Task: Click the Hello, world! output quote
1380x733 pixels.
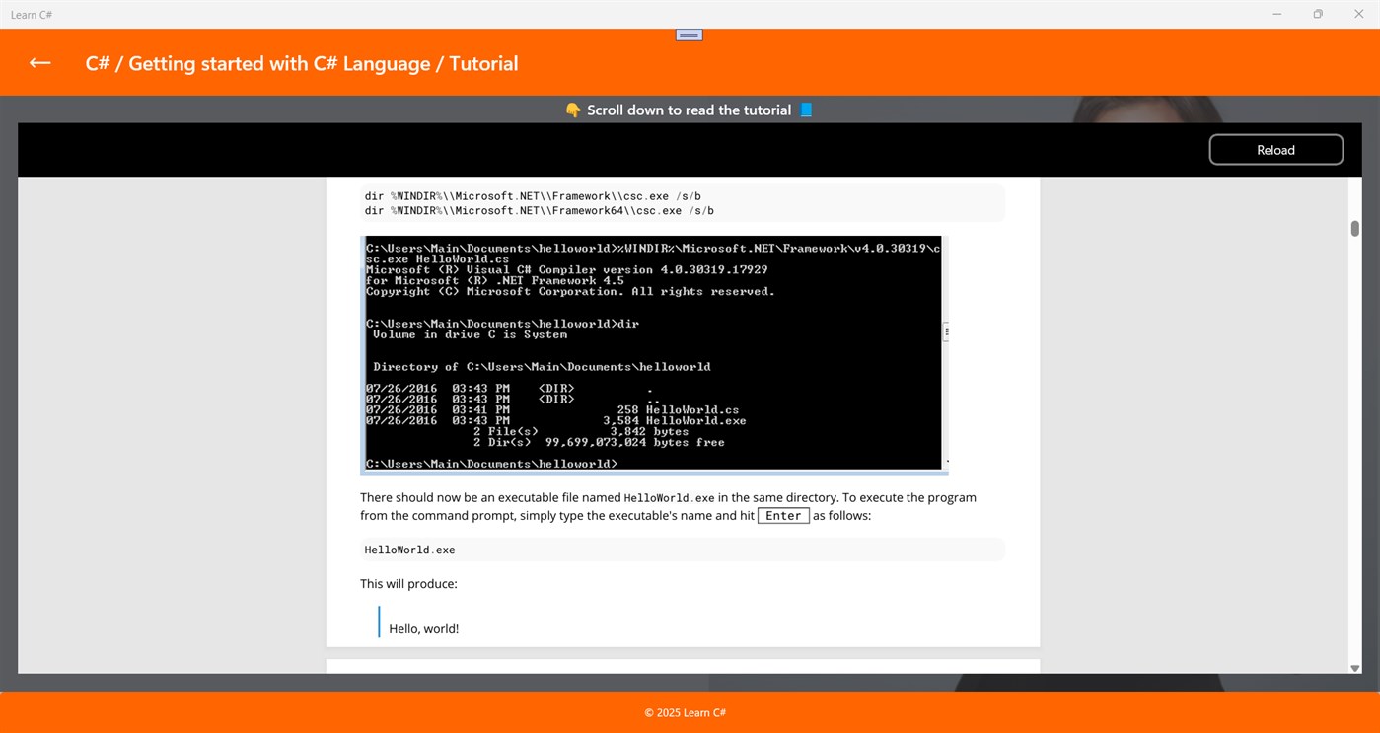Action: coord(422,627)
